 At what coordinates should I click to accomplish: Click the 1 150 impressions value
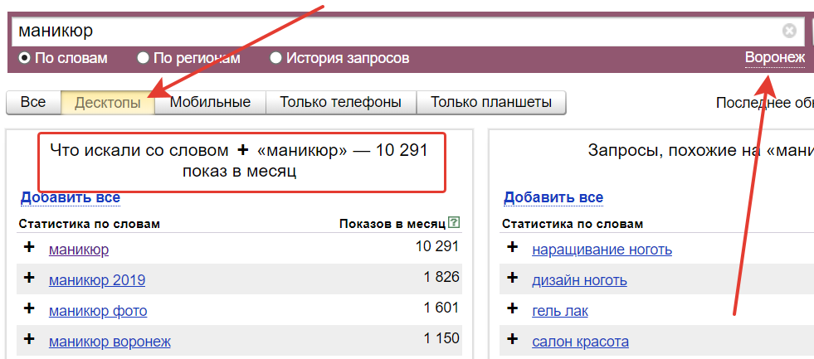click(441, 339)
